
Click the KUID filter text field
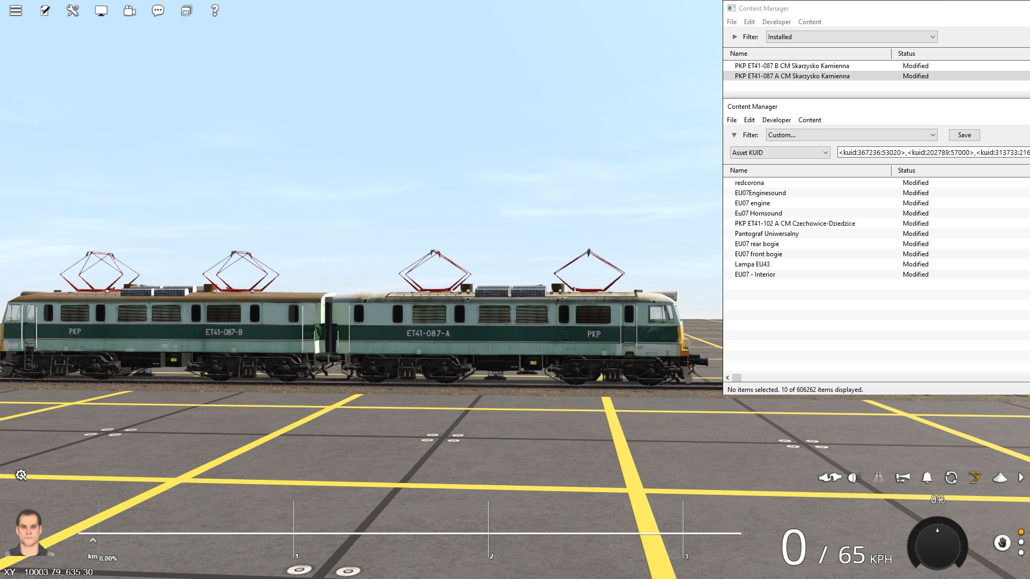pos(933,153)
